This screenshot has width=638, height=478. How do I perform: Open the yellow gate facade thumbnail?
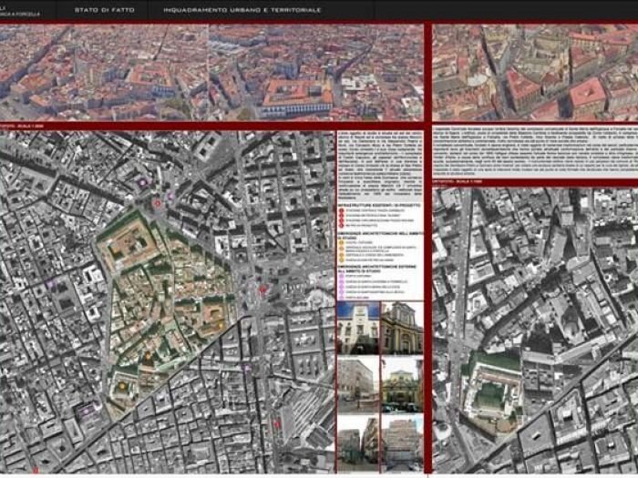click(x=403, y=384)
